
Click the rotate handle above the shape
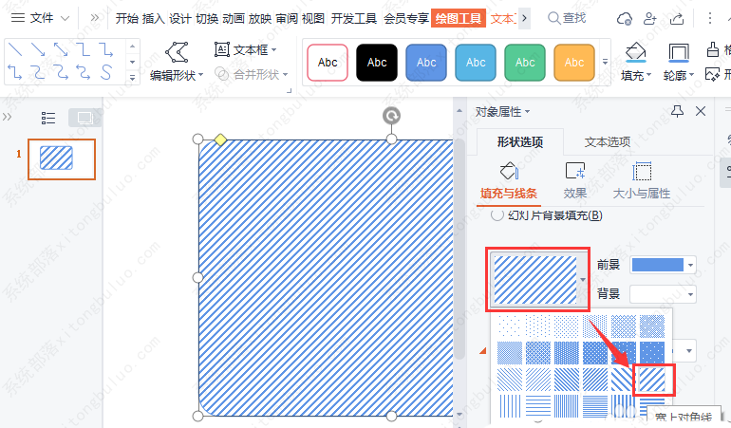(x=391, y=116)
